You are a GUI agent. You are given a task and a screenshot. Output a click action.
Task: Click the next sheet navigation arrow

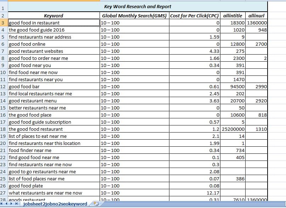(11, 204)
